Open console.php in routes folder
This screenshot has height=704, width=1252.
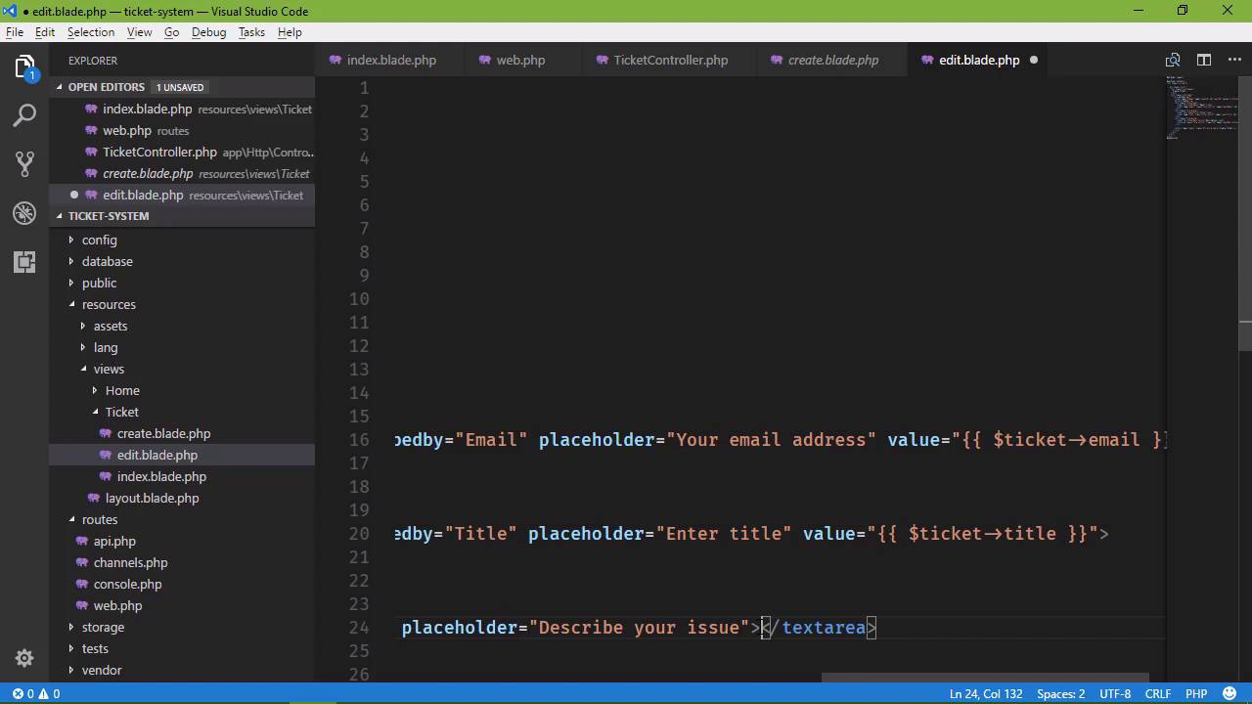pos(127,584)
